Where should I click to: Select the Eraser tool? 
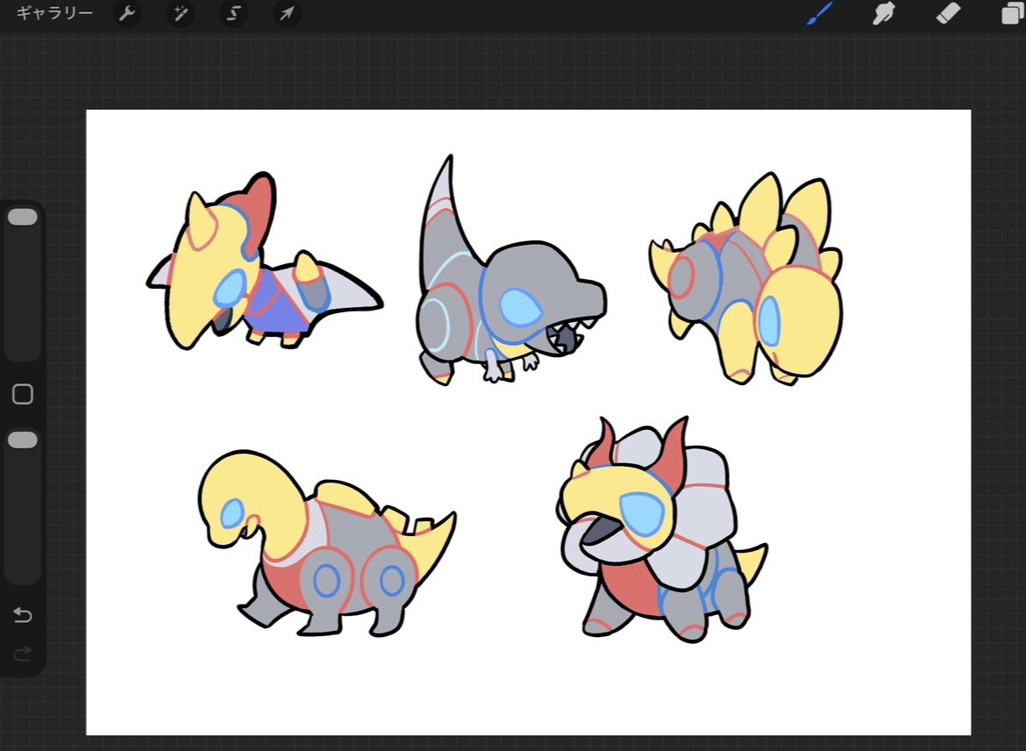click(948, 14)
